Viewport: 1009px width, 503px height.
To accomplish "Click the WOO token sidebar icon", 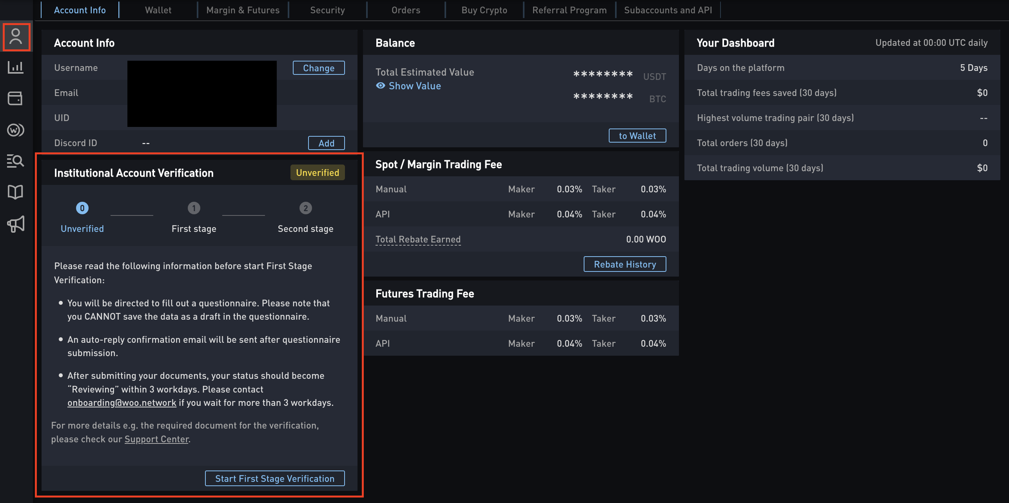I will 16,130.
